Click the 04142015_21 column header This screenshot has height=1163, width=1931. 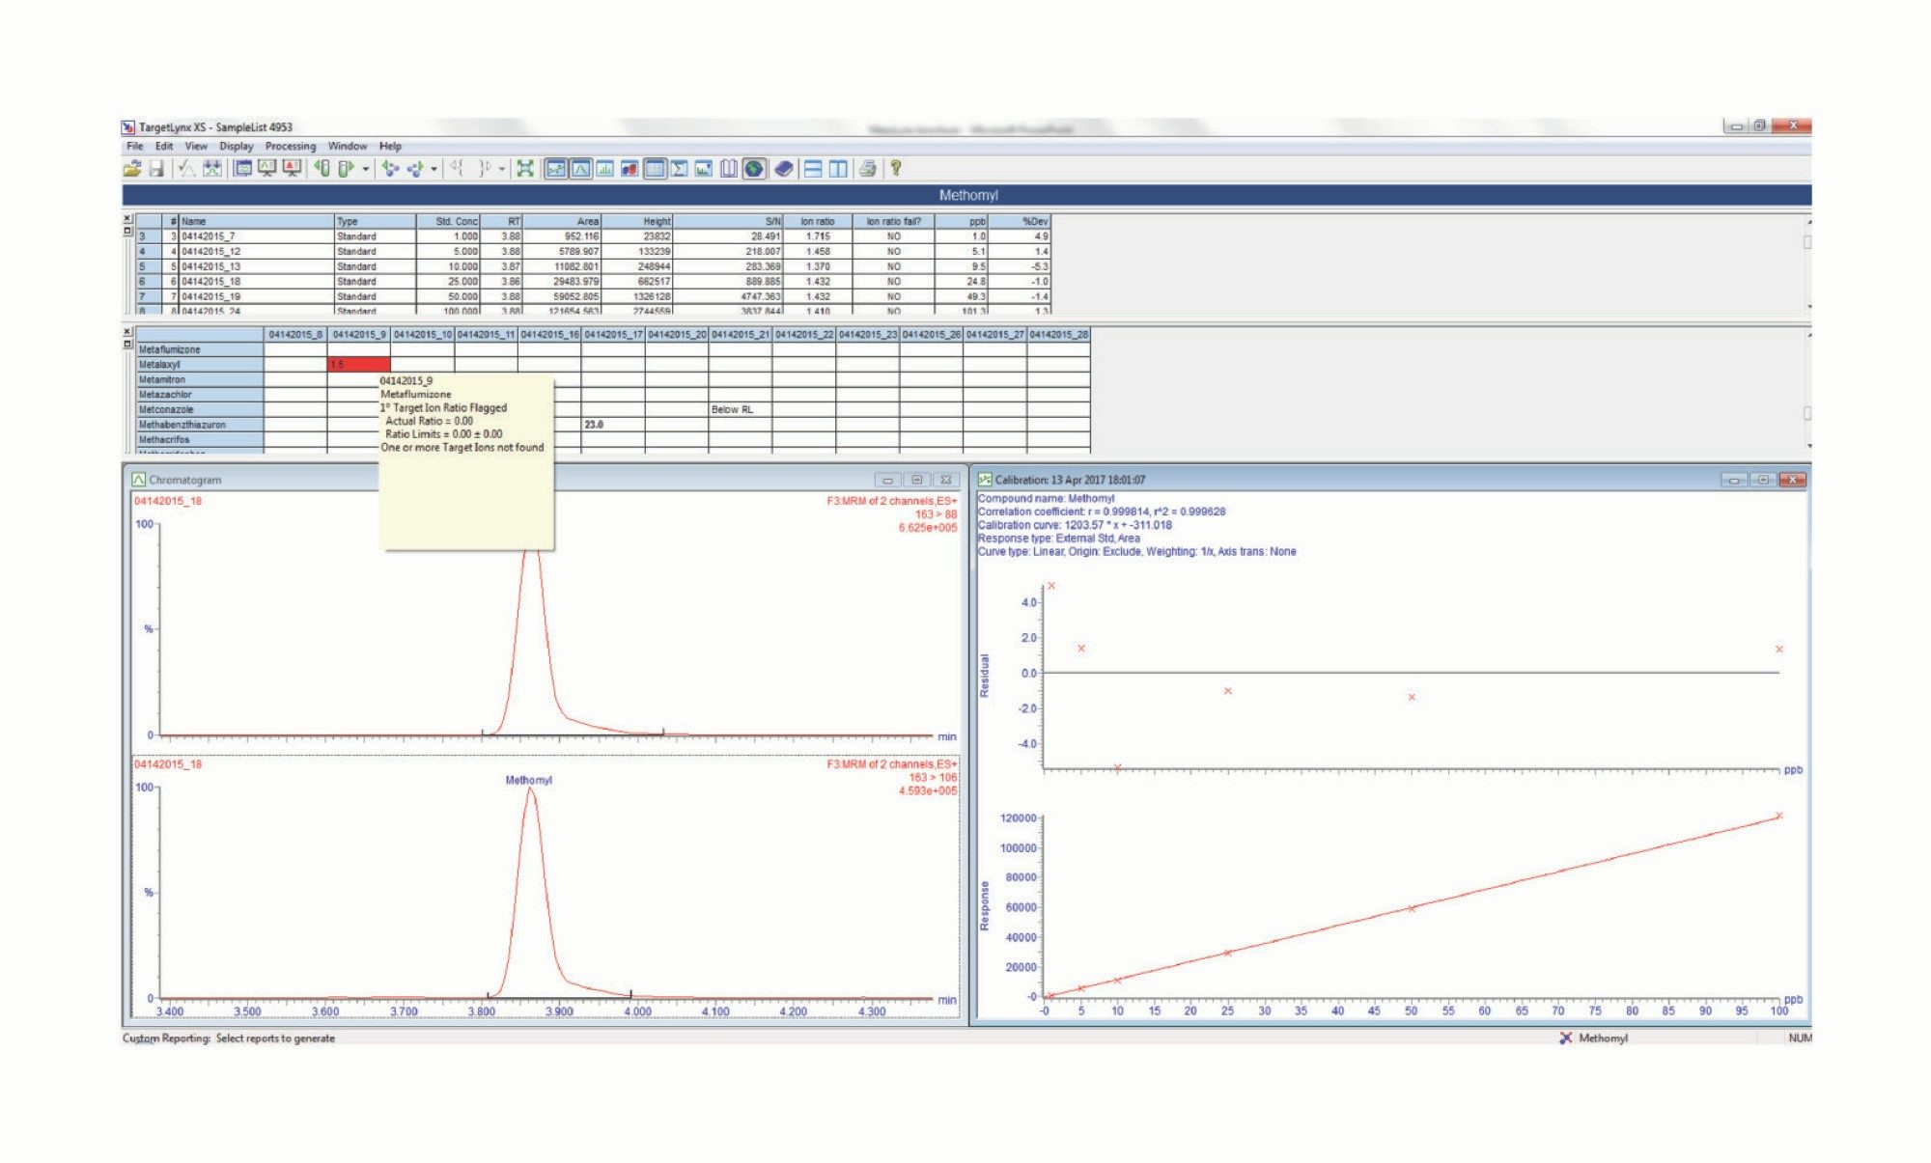(741, 335)
